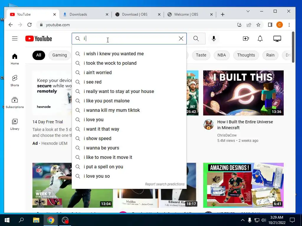Reload the page
The width and height of the screenshot is (302, 226).
[x=29, y=25]
